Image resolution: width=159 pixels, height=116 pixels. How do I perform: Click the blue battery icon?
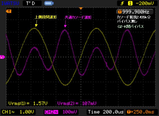(x=49, y=3)
